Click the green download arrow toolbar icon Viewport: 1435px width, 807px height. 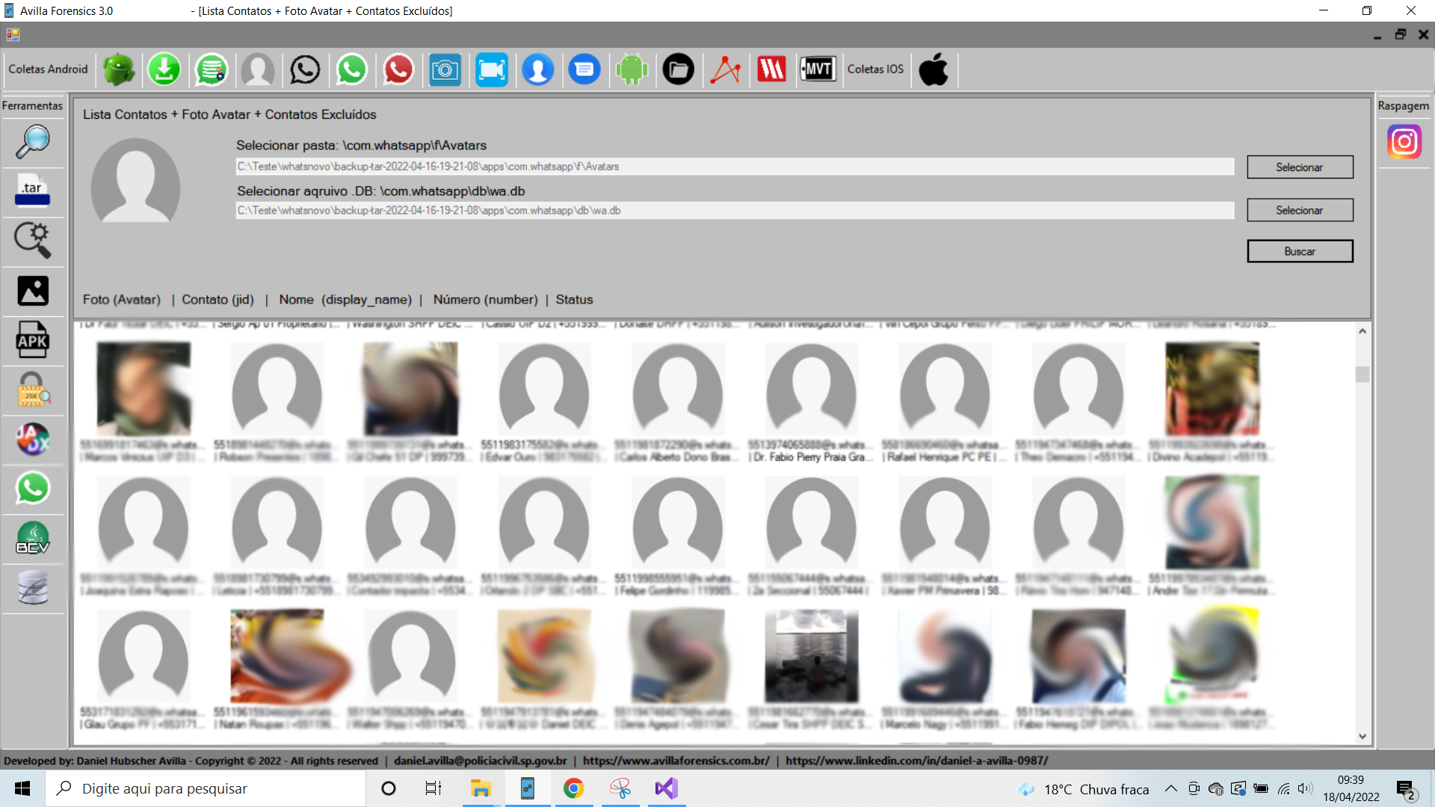pyautogui.click(x=164, y=69)
